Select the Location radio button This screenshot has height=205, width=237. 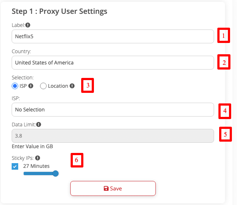coord(43,86)
